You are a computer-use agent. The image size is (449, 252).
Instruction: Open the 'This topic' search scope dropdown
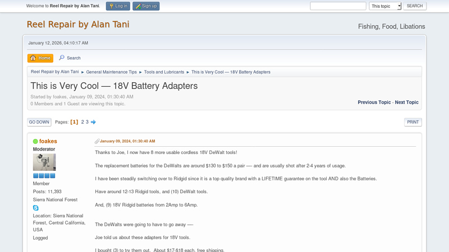click(385, 6)
